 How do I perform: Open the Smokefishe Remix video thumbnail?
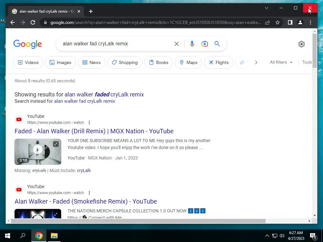coord(38,214)
